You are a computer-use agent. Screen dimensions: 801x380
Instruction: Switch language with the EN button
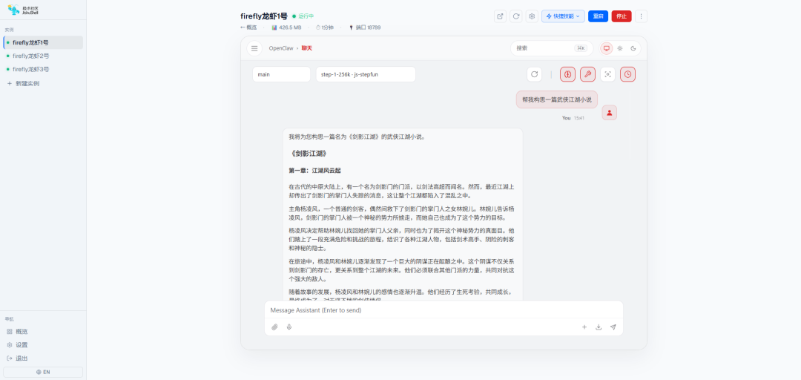click(x=43, y=372)
